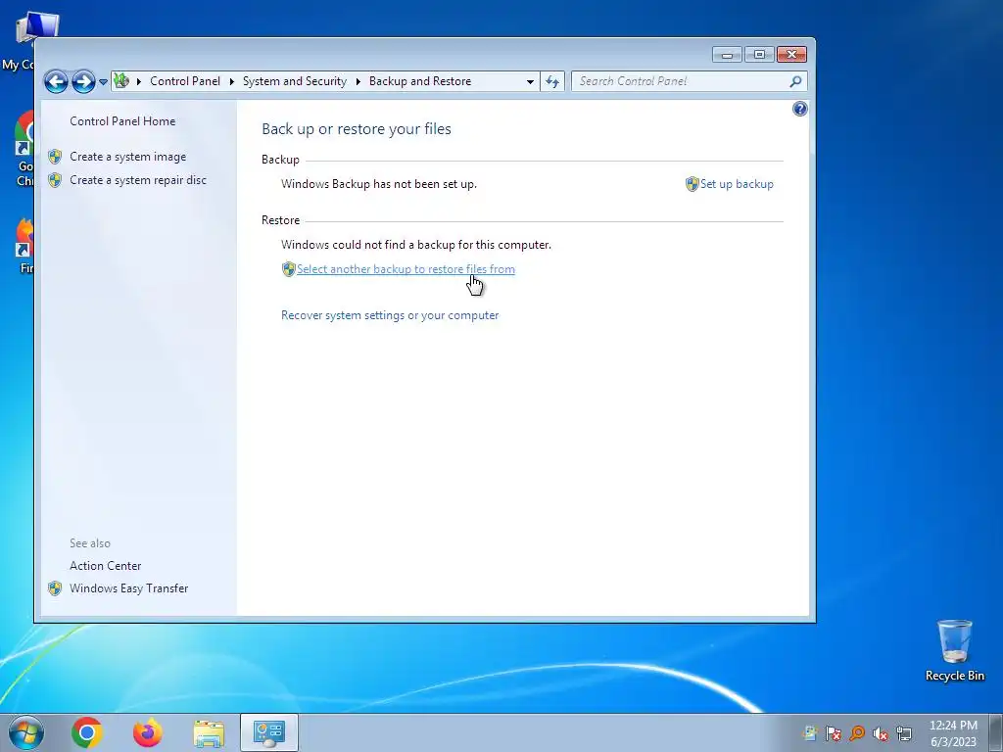Refresh the Backup and Restore page
Image resolution: width=1003 pixels, height=752 pixels.
pyautogui.click(x=552, y=82)
